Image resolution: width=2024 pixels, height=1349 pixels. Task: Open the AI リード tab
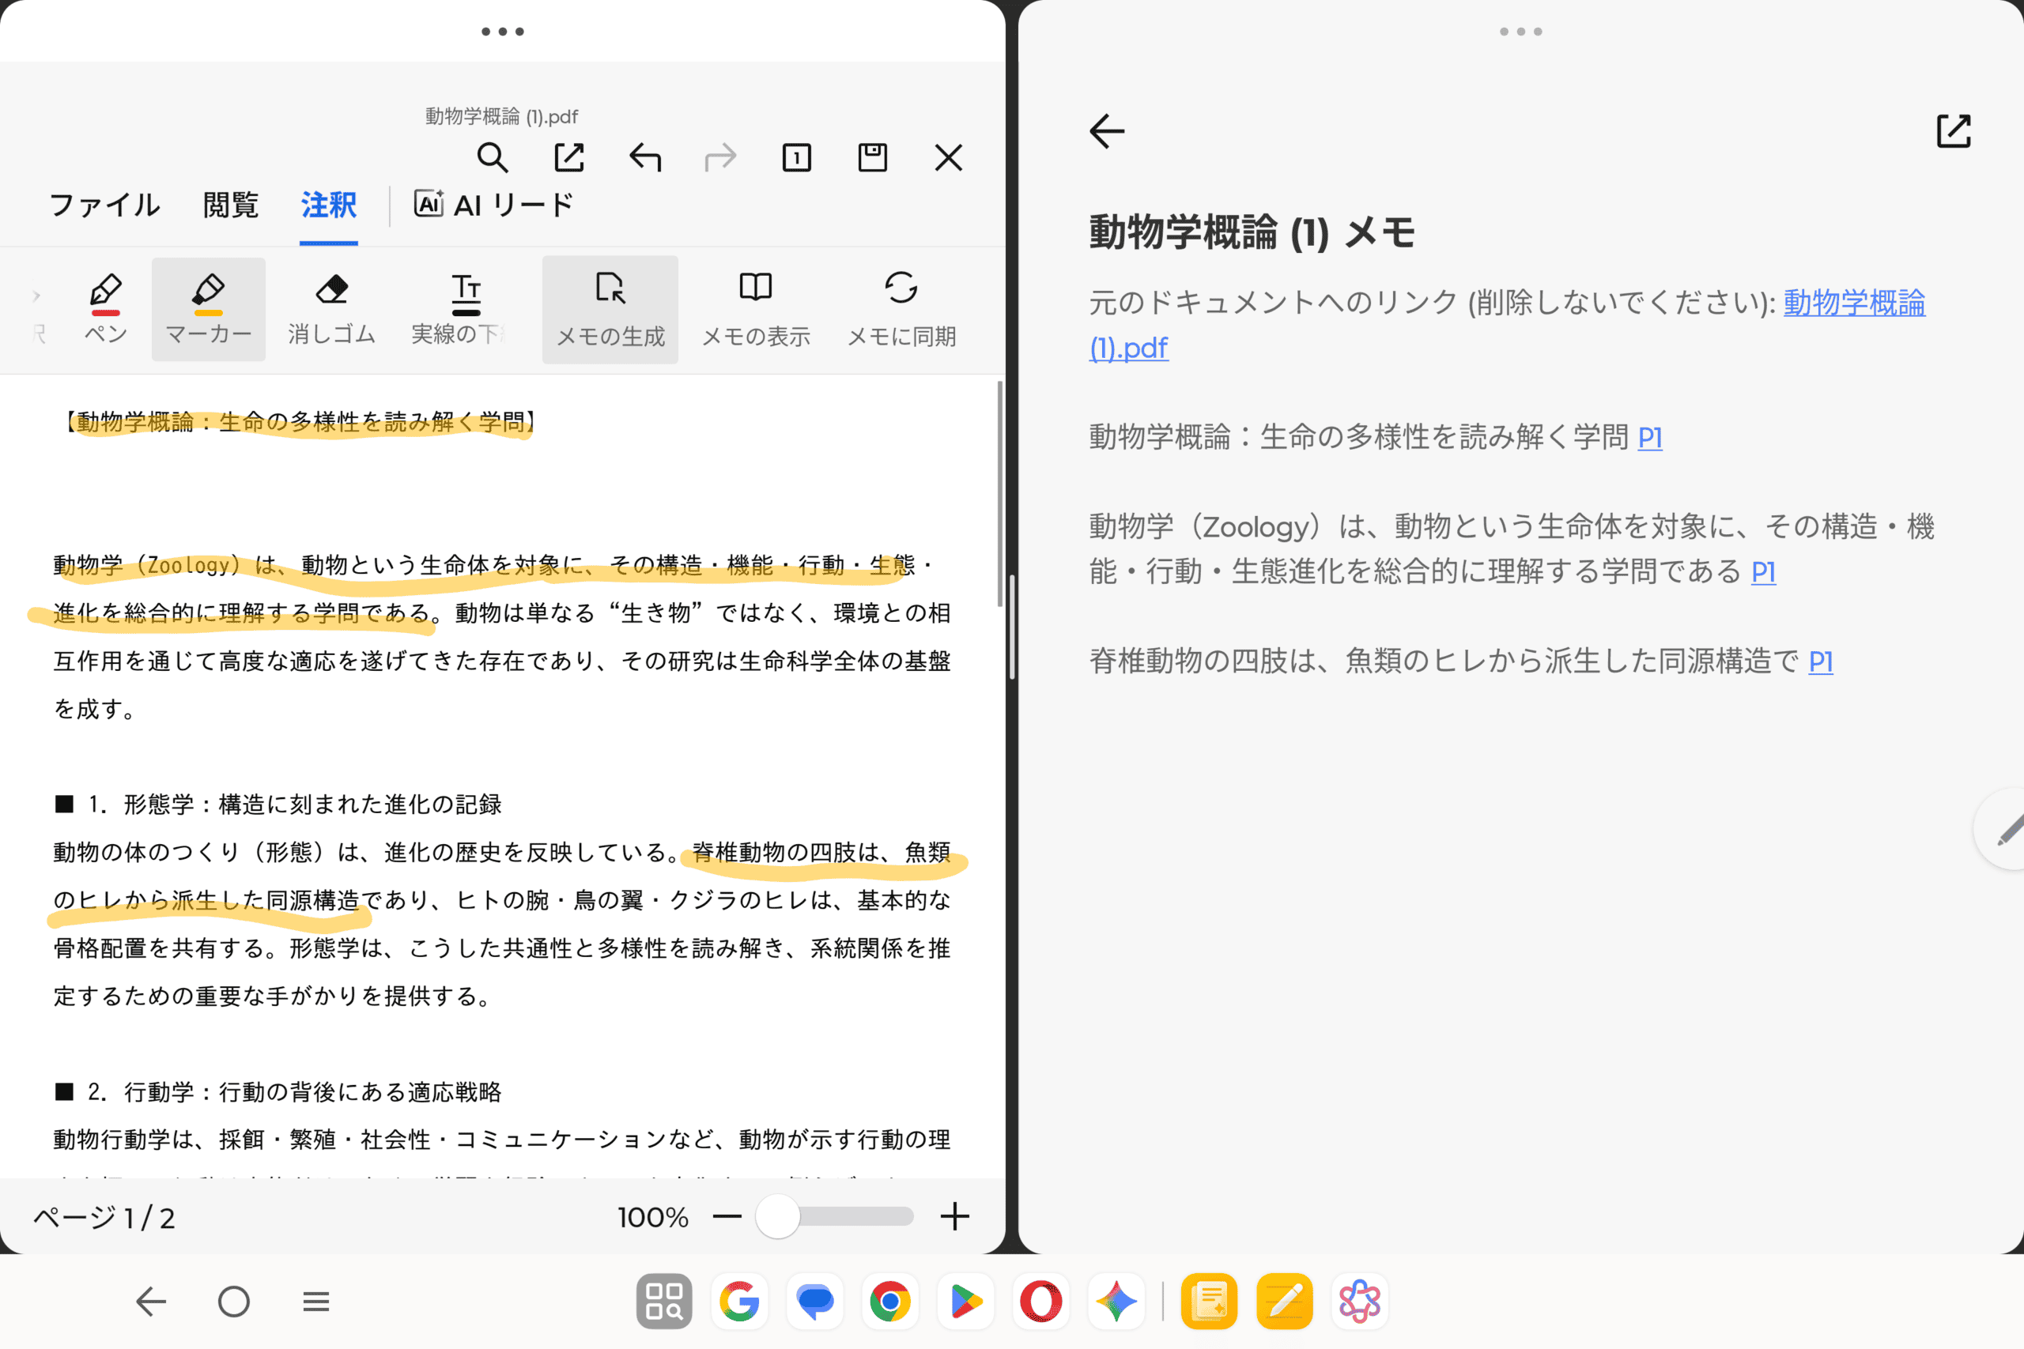click(494, 205)
